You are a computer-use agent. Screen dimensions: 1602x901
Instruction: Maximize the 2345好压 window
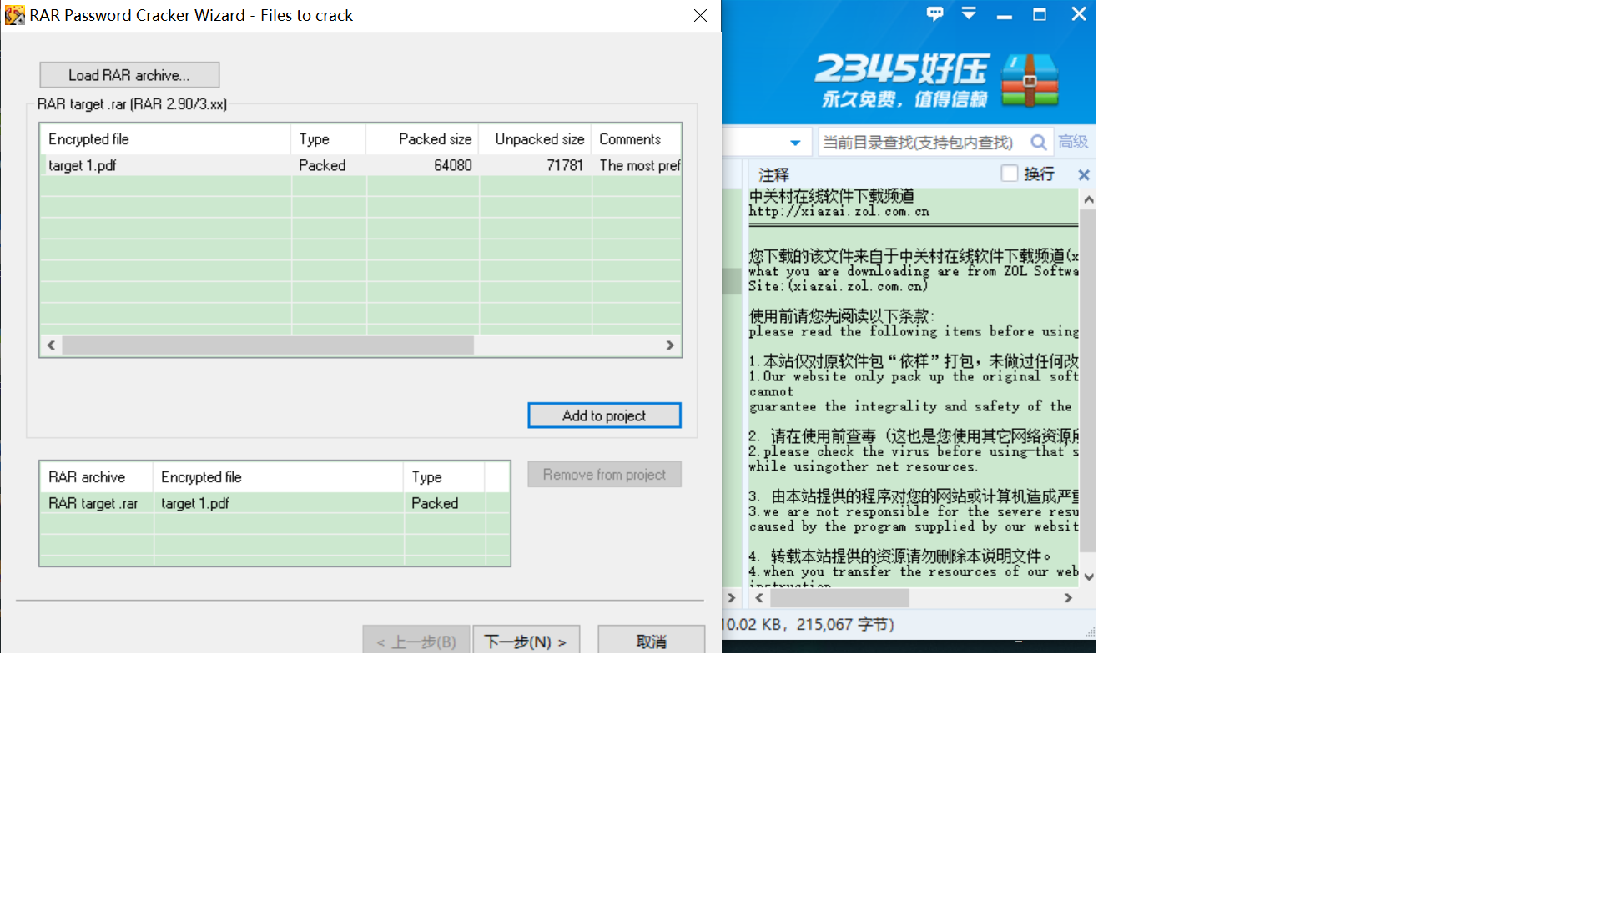1040,14
